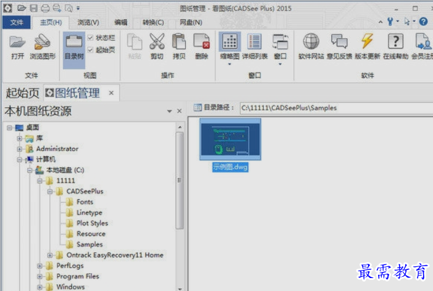
Task: Click the cursor pointer mode icon
Action: (407, 22)
